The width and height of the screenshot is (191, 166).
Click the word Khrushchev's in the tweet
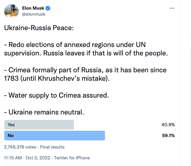pos(59,78)
